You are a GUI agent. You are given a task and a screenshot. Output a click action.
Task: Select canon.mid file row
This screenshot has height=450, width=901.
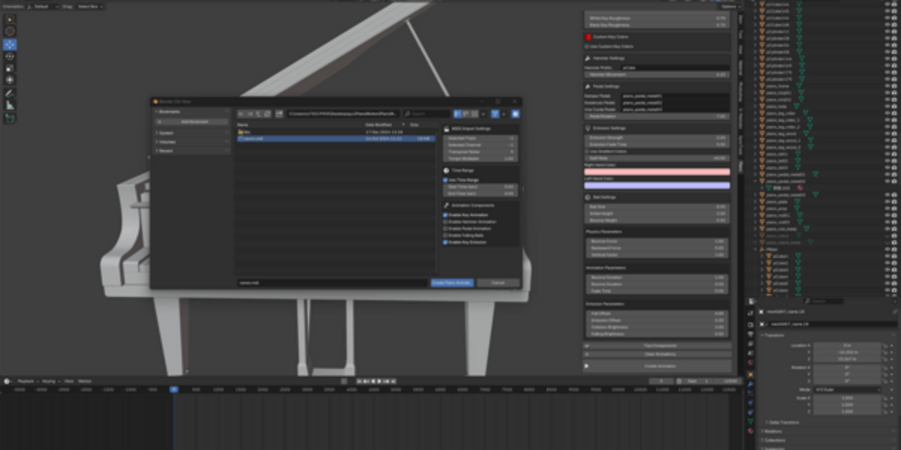(x=335, y=139)
